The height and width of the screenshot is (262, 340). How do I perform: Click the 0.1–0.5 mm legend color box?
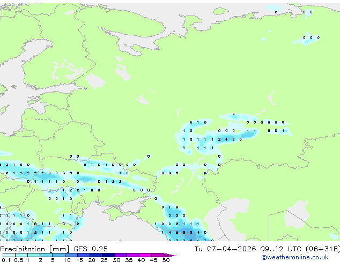pos(9,255)
